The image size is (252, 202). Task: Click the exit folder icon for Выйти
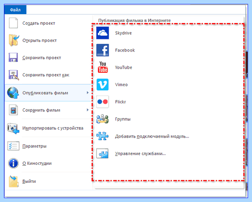(x=13, y=182)
